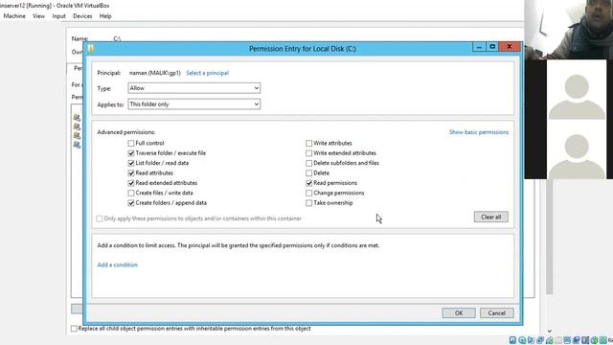The height and width of the screenshot is (345, 613).
Task: Click the CPU virtualization indicator in status bar
Action: (x=585, y=340)
